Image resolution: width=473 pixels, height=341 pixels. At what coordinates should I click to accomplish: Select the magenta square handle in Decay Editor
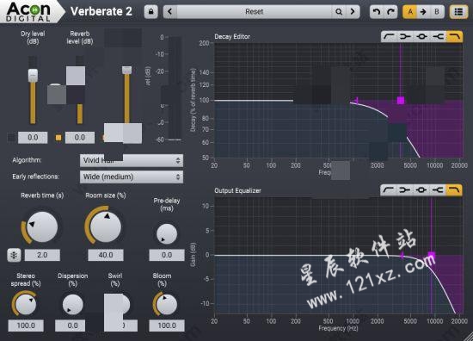tap(401, 100)
